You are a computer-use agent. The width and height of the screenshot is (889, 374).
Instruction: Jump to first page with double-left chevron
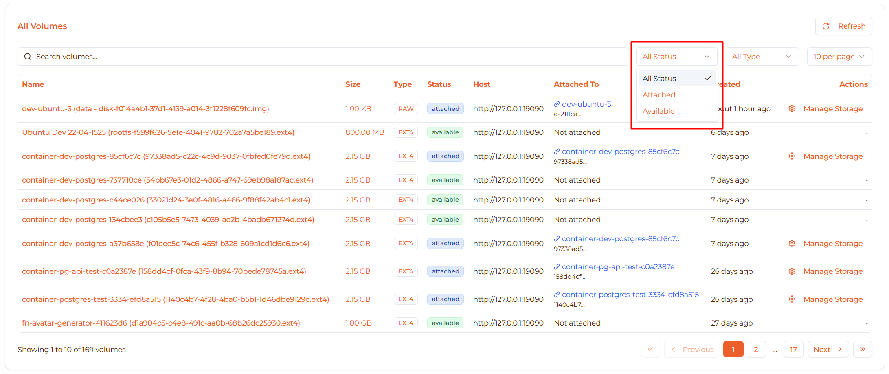[x=650, y=349]
